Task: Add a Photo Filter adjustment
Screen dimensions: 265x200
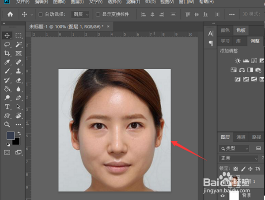Action: pyautogui.click(x=258, y=70)
